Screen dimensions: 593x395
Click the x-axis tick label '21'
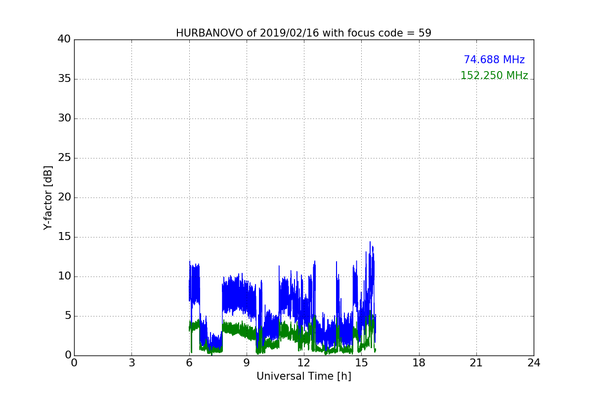point(476,363)
